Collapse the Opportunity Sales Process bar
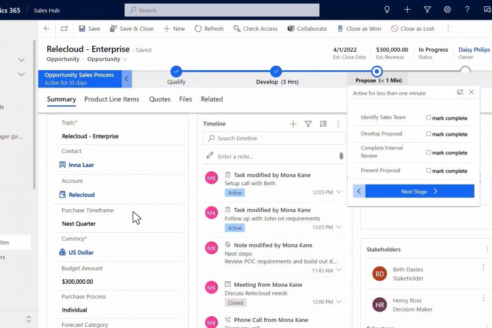492x328 pixels. [127, 79]
